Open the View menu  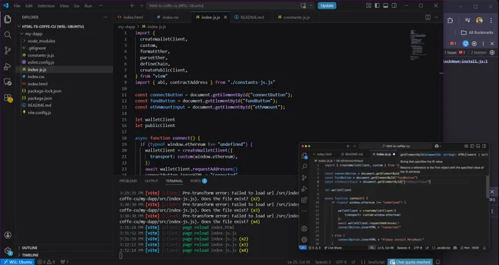click(64, 6)
